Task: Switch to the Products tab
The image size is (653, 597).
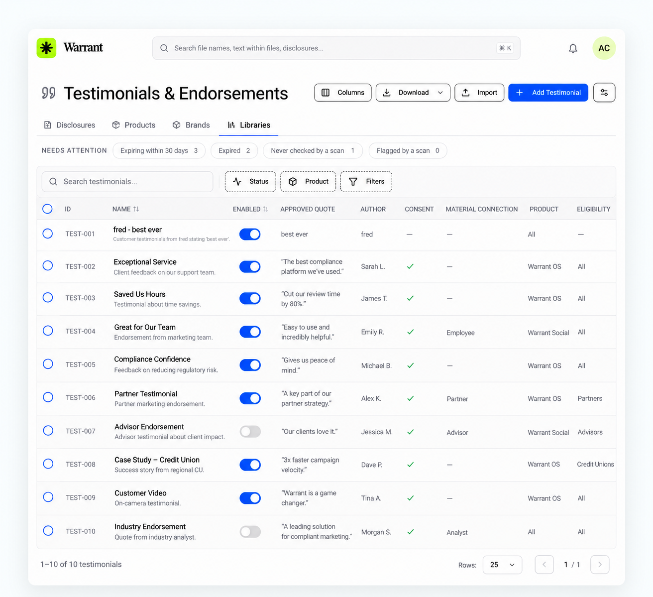Action: tap(134, 125)
